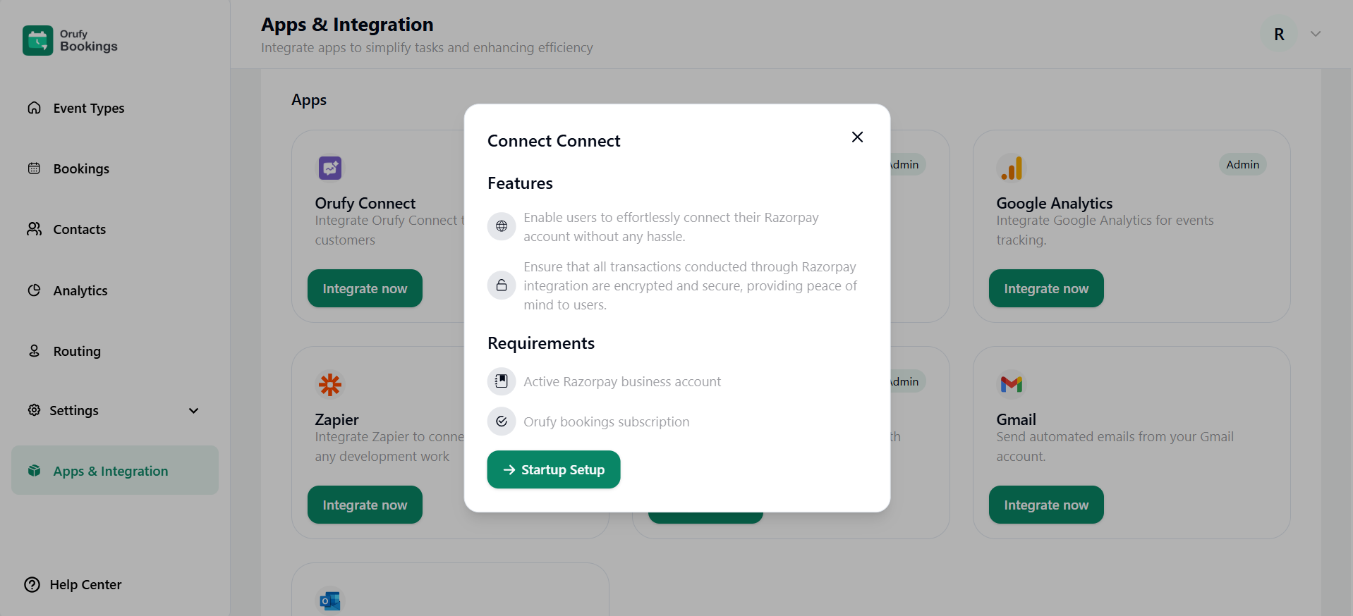Open the account dropdown arrow near avatar

pyautogui.click(x=1315, y=34)
